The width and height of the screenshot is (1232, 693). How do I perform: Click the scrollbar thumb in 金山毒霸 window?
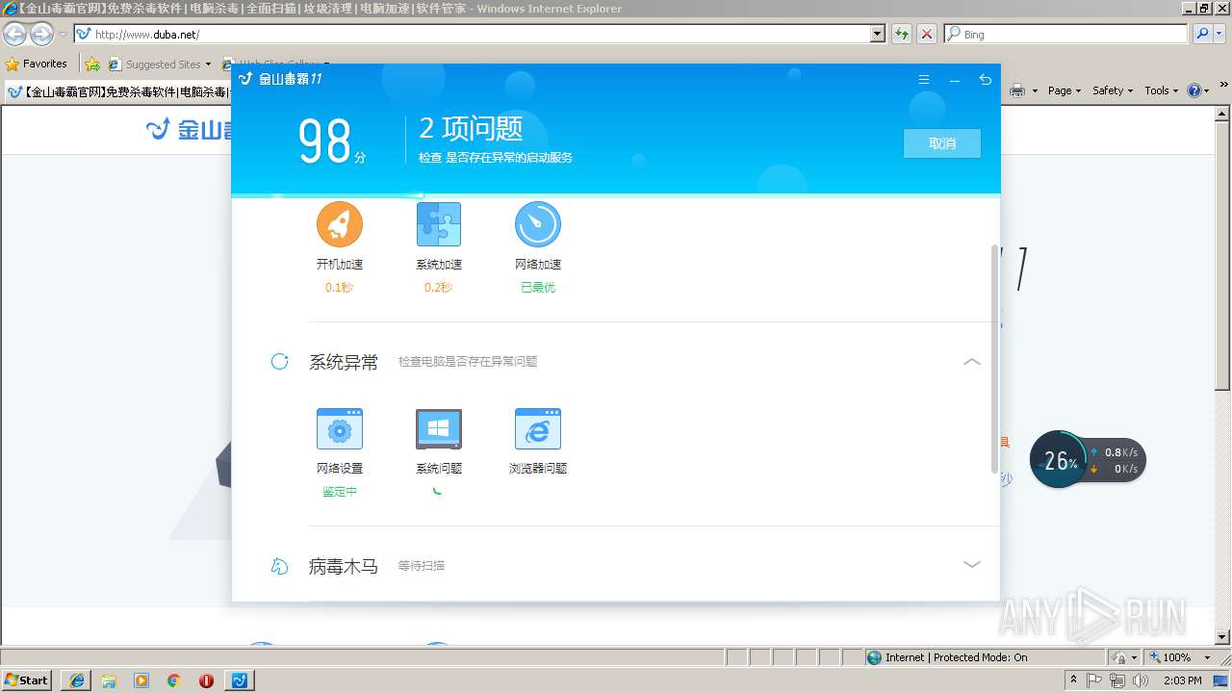click(x=995, y=359)
